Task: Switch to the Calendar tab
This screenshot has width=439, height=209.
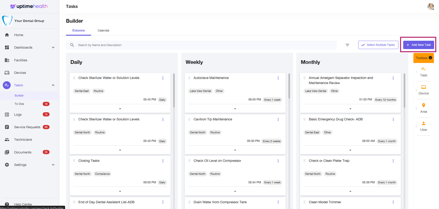Action: (104, 30)
